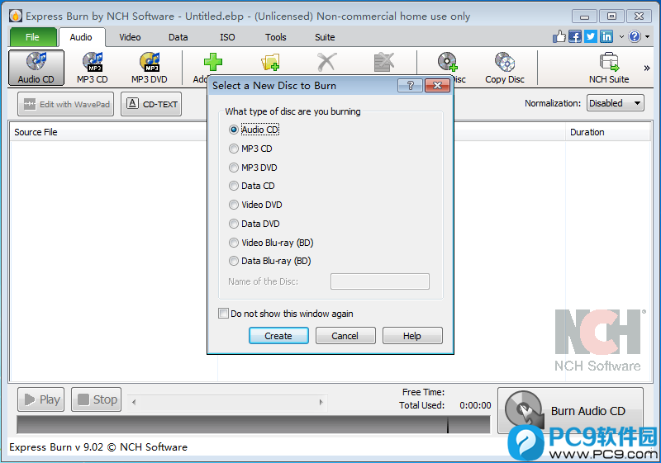Open the Suite tab

(325, 37)
